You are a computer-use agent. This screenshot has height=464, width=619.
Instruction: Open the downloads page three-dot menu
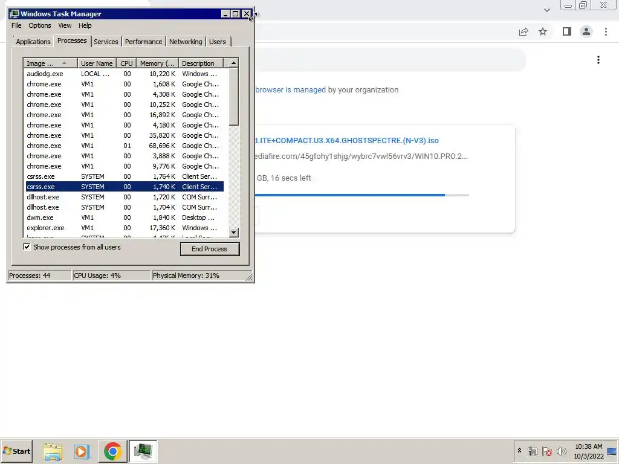[x=598, y=60]
